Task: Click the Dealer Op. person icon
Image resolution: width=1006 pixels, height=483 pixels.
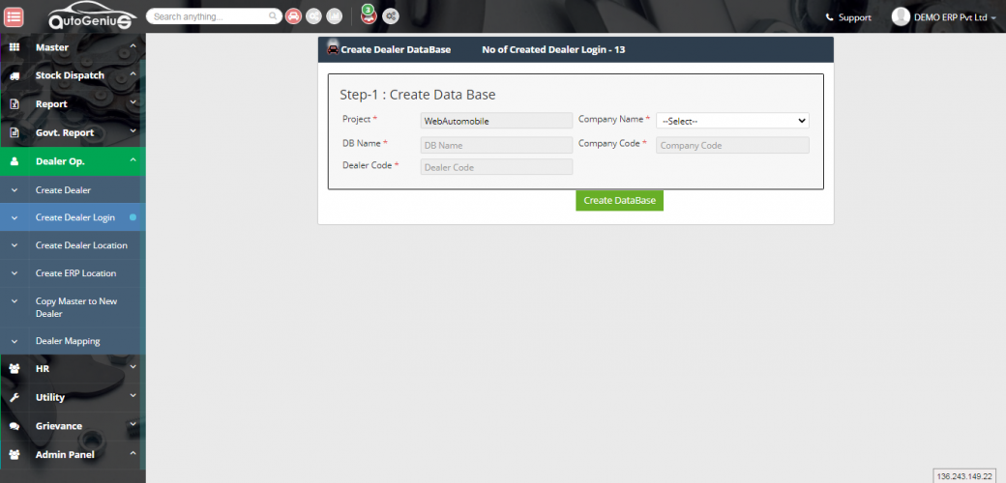Action: (15, 161)
